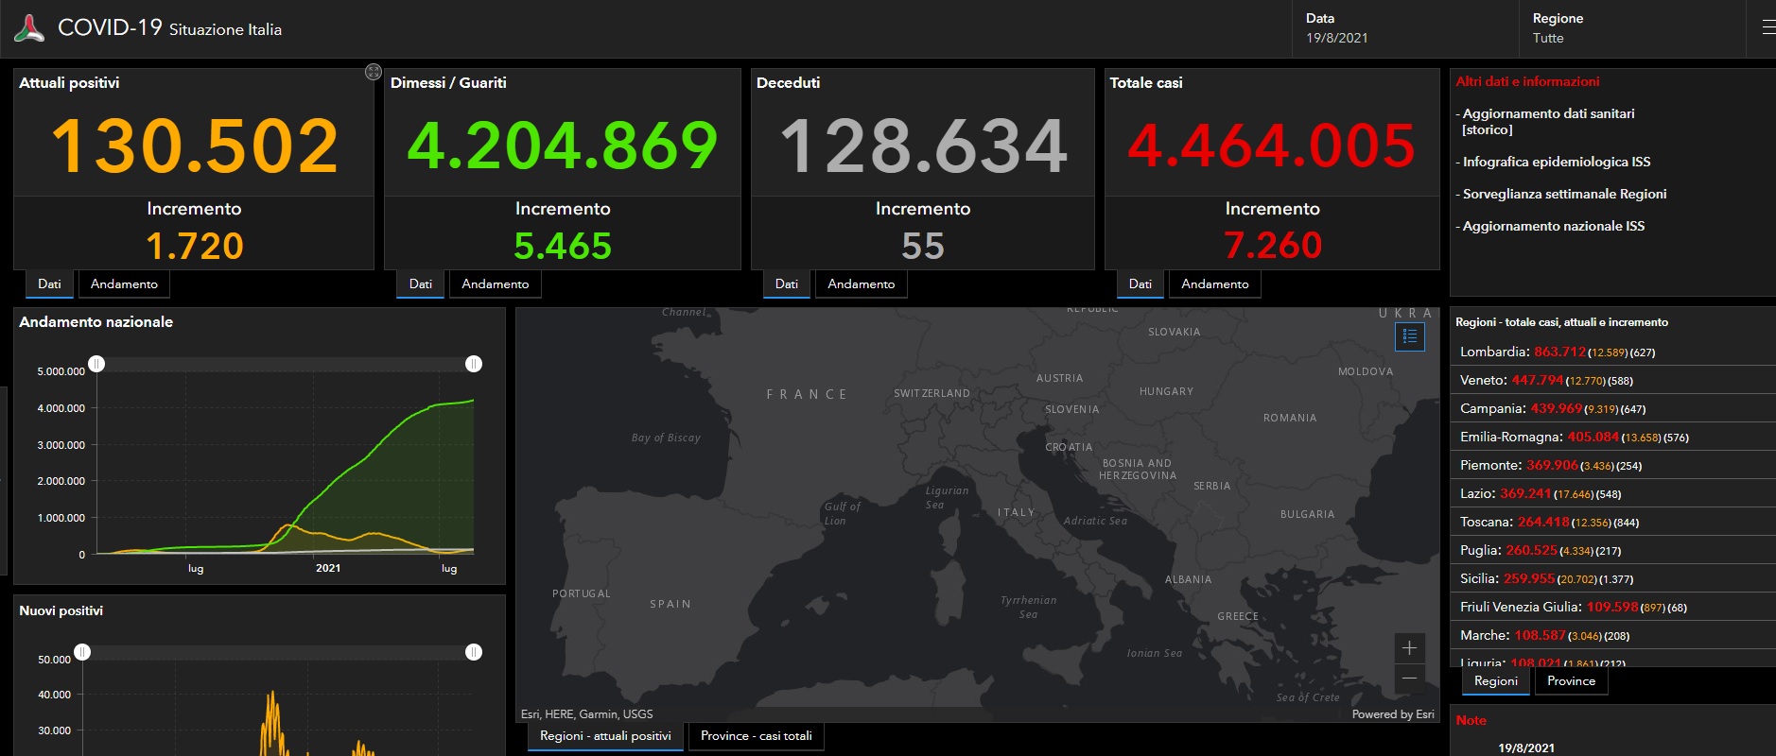Click the right handle of the Andamento nazionale range slider
Screen dimensions: 1776x756
(474, 364)
